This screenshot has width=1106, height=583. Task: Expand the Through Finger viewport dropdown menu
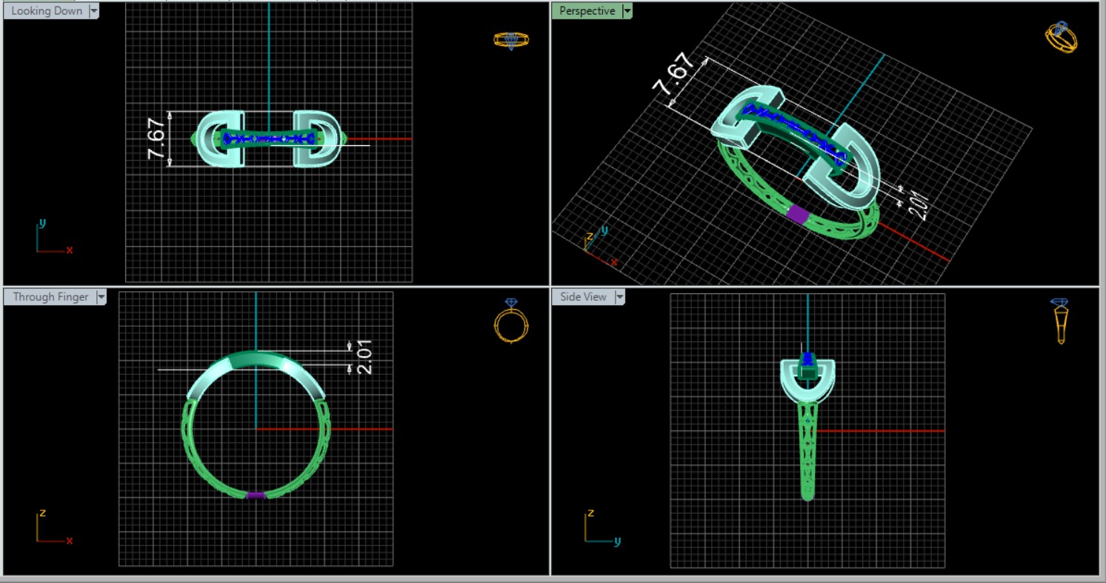pyautogui.click(x=101, y=297)
